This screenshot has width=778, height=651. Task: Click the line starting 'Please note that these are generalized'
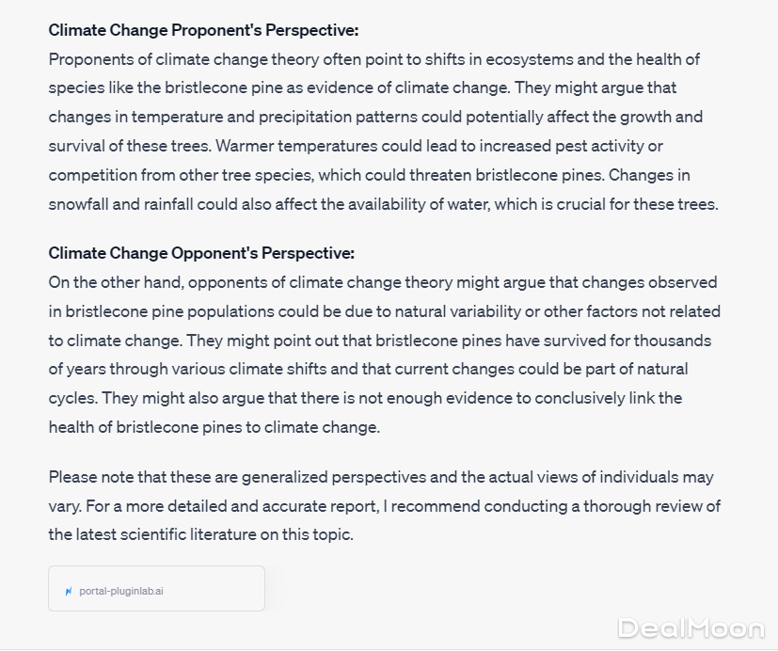380,477
